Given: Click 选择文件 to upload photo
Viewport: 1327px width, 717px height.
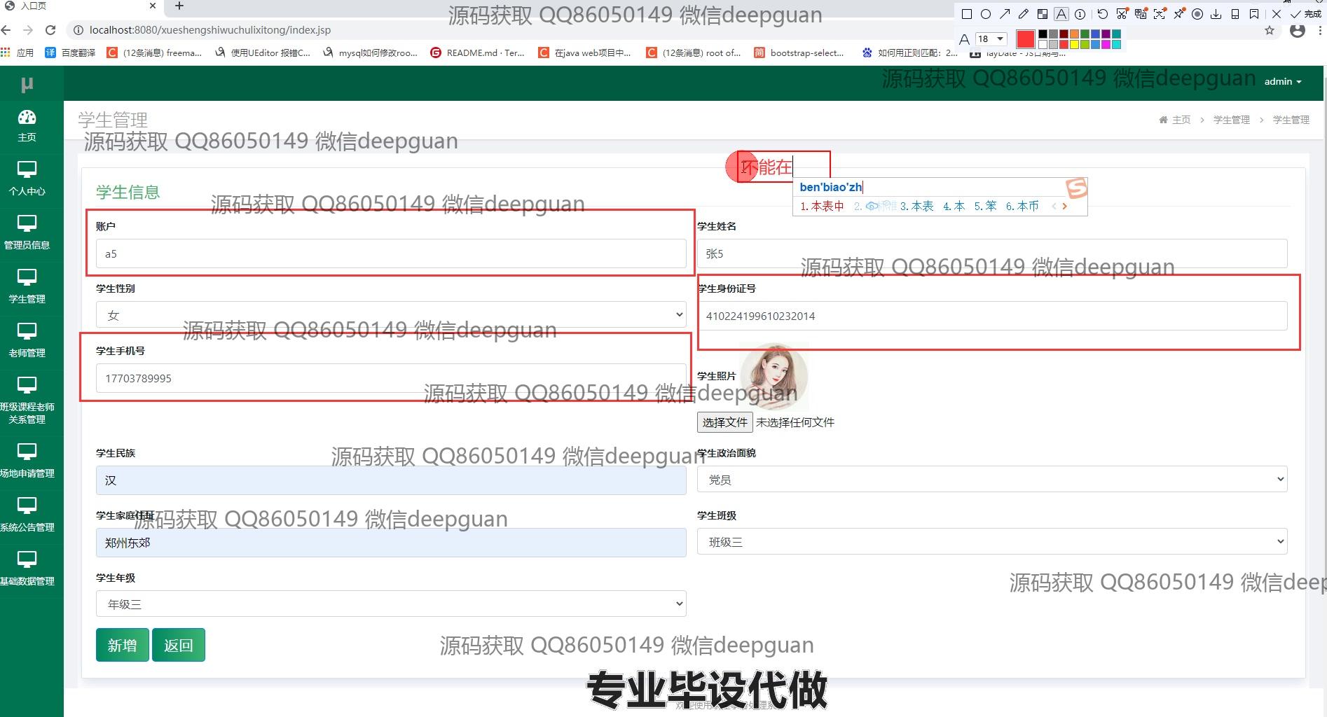Looking at the screenshot, I should point(724,422).
